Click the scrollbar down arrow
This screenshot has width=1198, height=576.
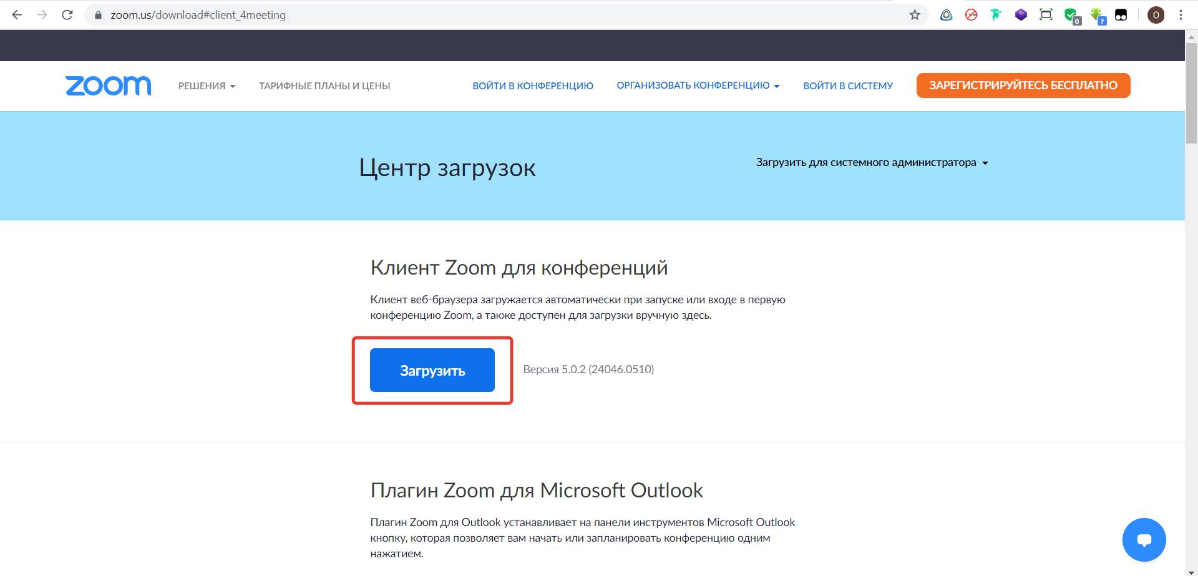coord(1191,571)
